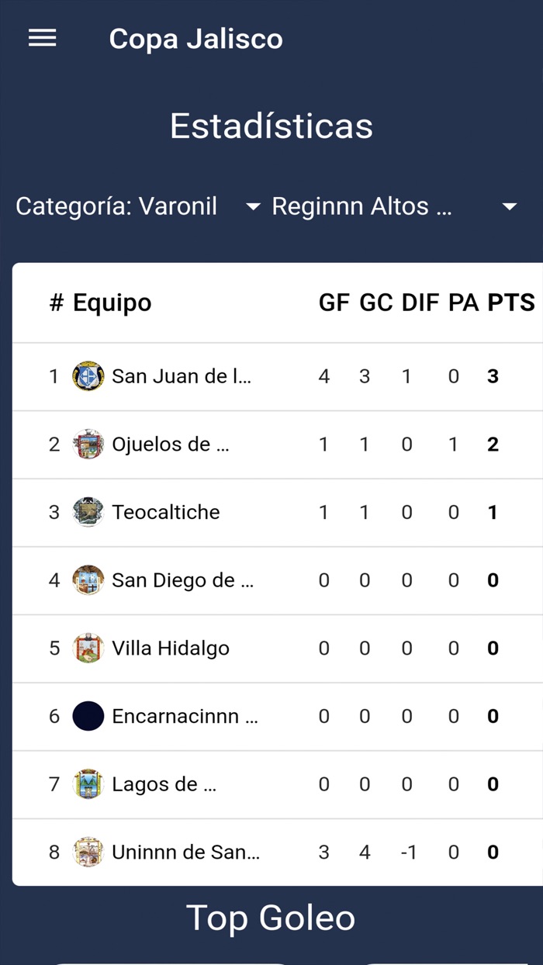Select the Top Goleo section header

click(x=271, y=918)
